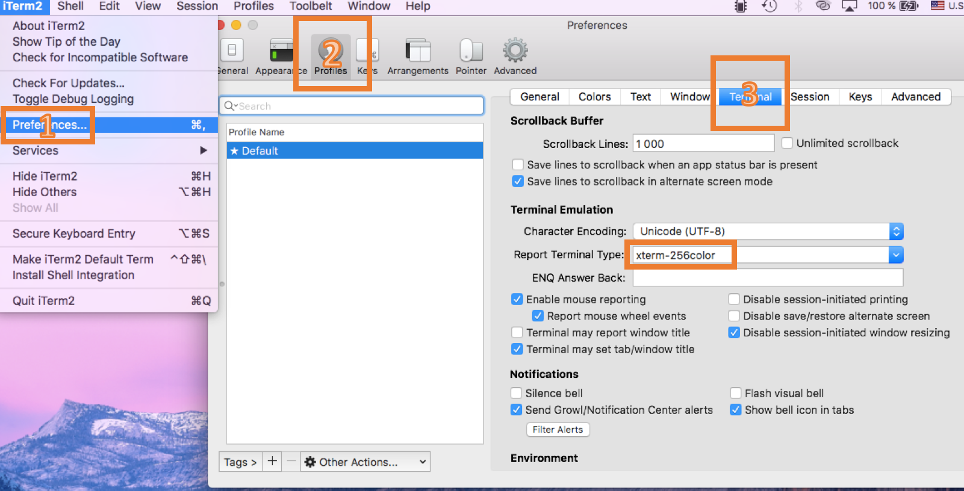Click the ENQ Answer Back field

(x=768, y=277)
